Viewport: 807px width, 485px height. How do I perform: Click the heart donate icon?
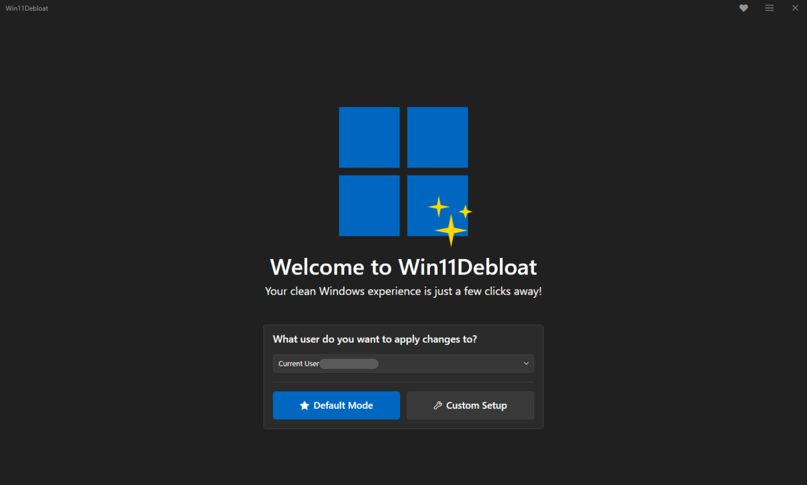tap(743, 8)
